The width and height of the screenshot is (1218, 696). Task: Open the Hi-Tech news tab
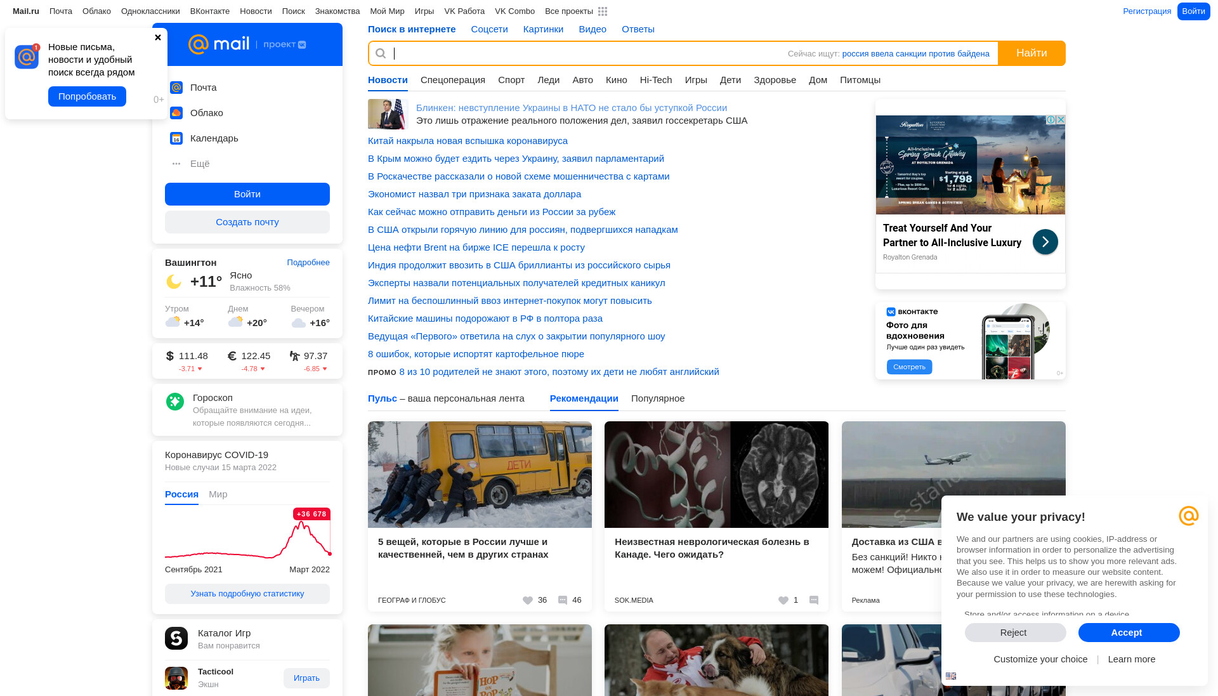tap(656, 80)
